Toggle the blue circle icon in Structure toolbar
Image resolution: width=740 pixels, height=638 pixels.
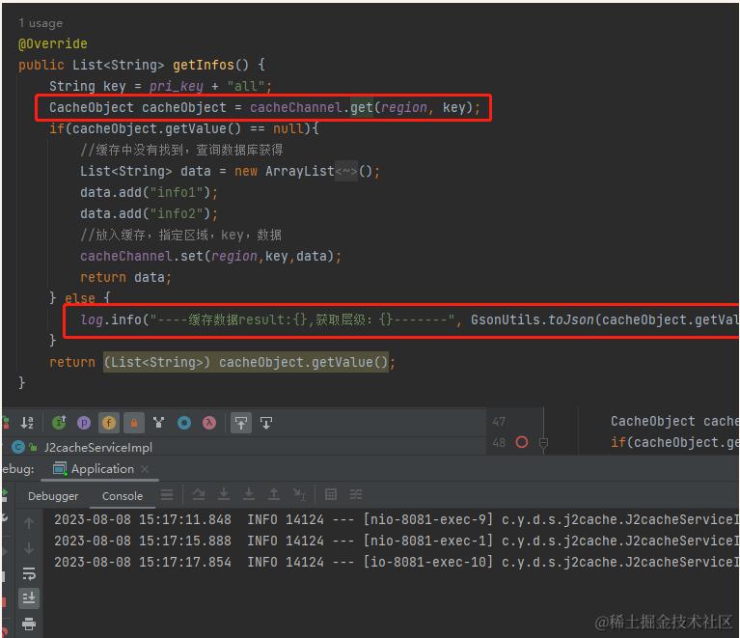point(184,423)
